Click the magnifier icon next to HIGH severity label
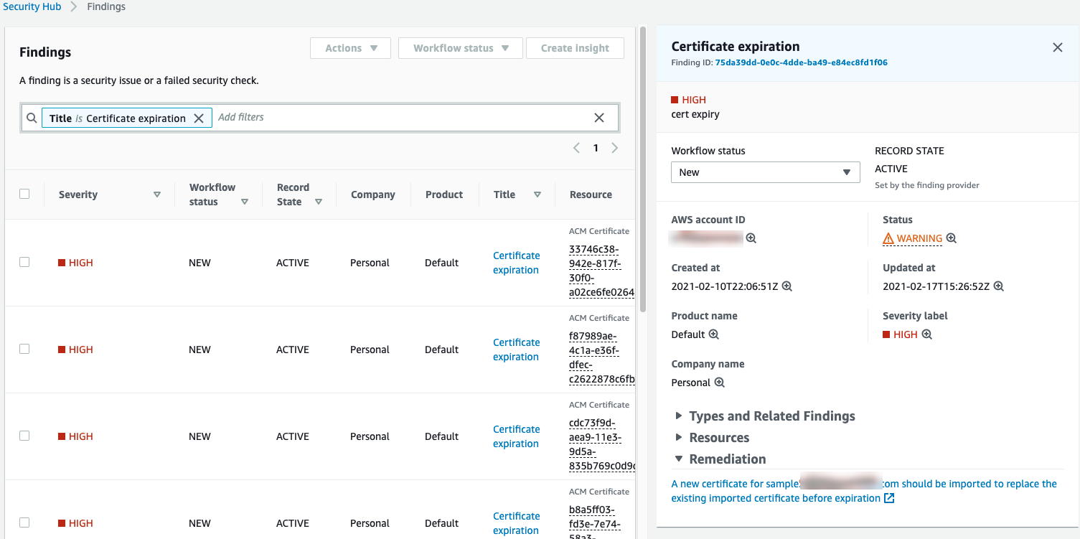 pyautogui.click(x=926, y=334)
